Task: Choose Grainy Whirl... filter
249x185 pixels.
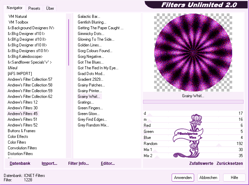Action: pyautogui.click(x=90, y=97)
